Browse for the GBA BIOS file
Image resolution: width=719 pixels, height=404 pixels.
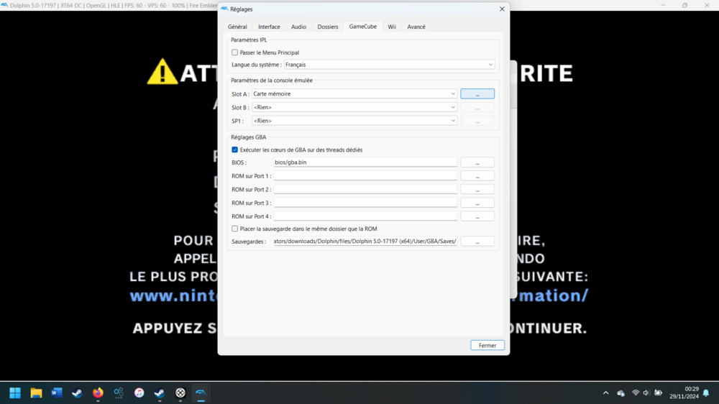(x=477, y=162)
